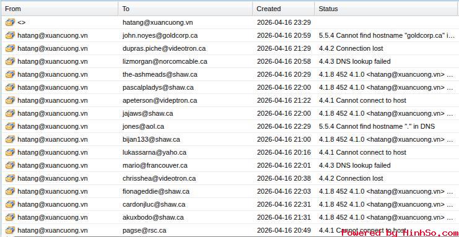Click the mail icon for the-ashmeads@shaw.ca row

[x=10, y=74]
